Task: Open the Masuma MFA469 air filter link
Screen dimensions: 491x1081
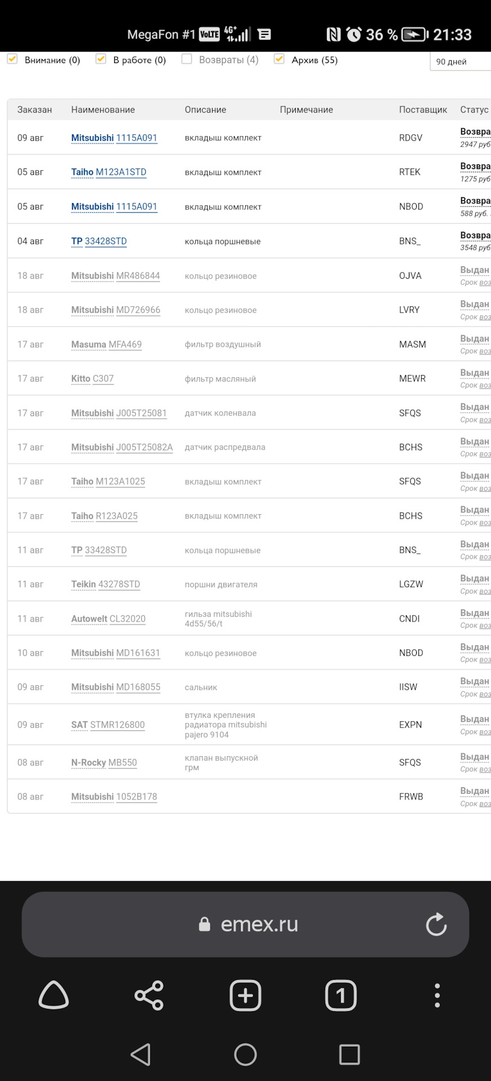Action: 106,345
